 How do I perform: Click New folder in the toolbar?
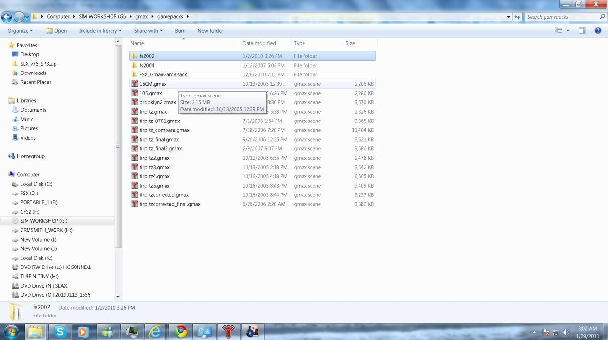pos(210,30)
